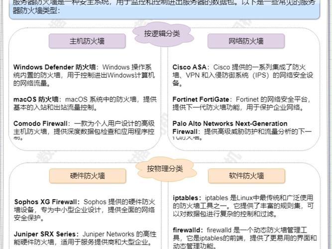Select the Windows Defender 防火墙 heading
332x249 pixels.
[x=55, y=67]
